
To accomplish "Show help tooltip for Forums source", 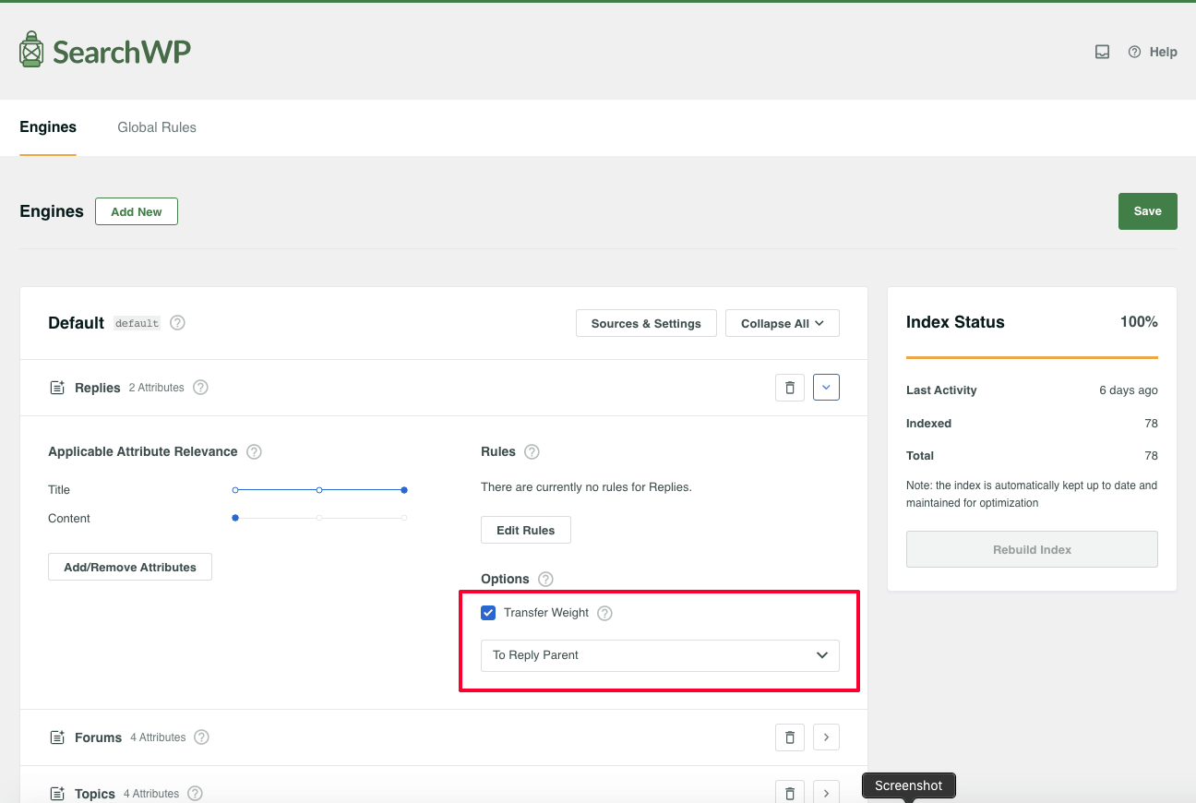I will 201,737.
